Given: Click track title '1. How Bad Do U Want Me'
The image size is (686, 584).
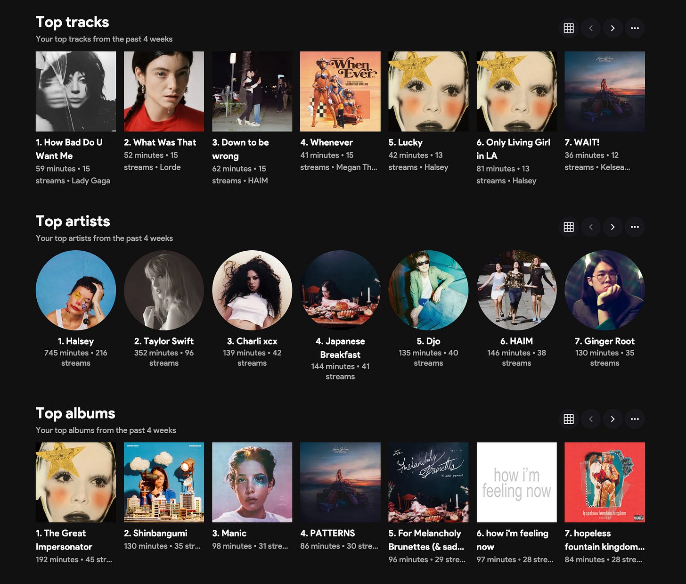Looking at the screenshot, I should pos(69,149).
